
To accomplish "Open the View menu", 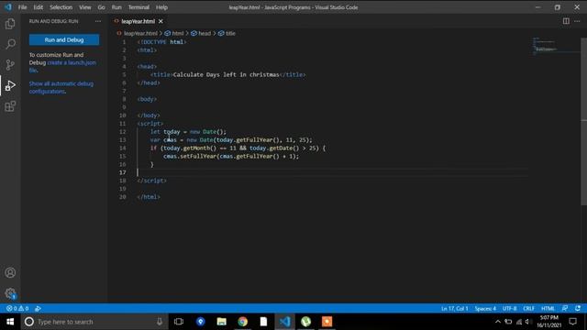I will pyautogui.click(x=85, y=7).
